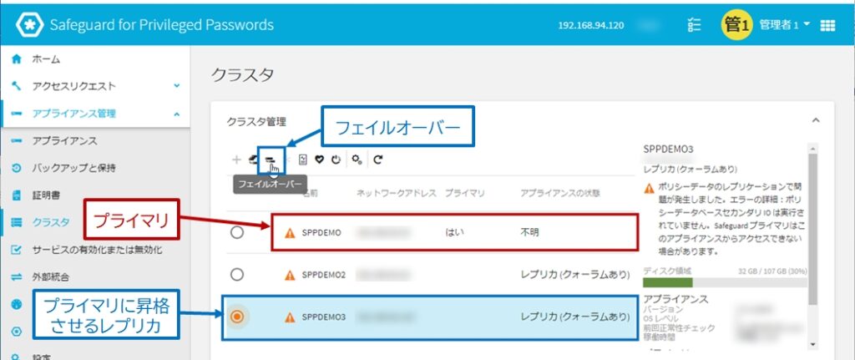Screen dimensions: 855x360
Task: Click the プライマリ column header
Action: (x=465, y=194)
